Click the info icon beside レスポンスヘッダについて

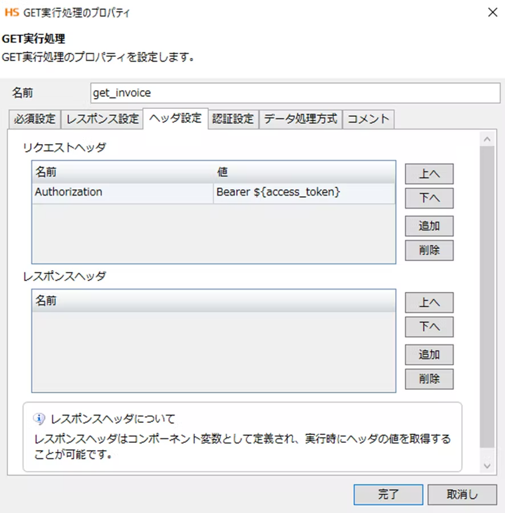[x=39, y=419]
